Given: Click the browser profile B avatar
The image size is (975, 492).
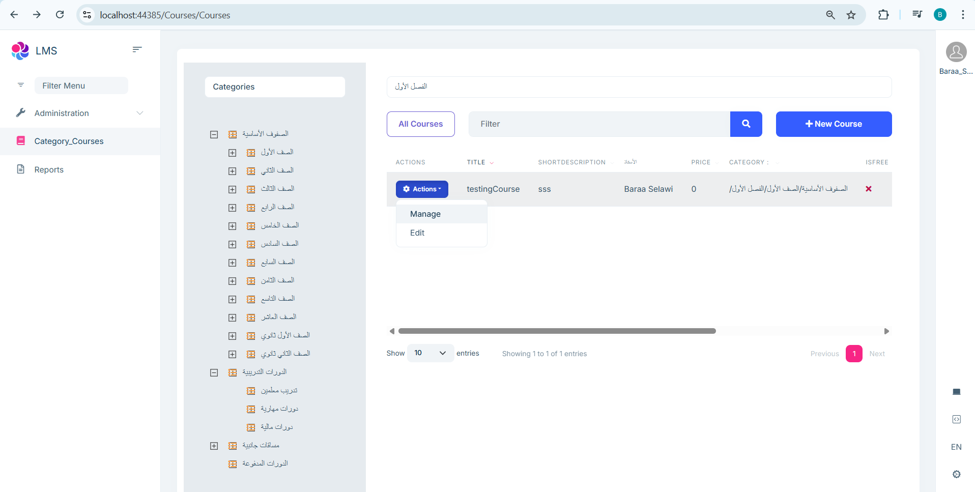Looking at the screenshot, I should coord(940,15).
